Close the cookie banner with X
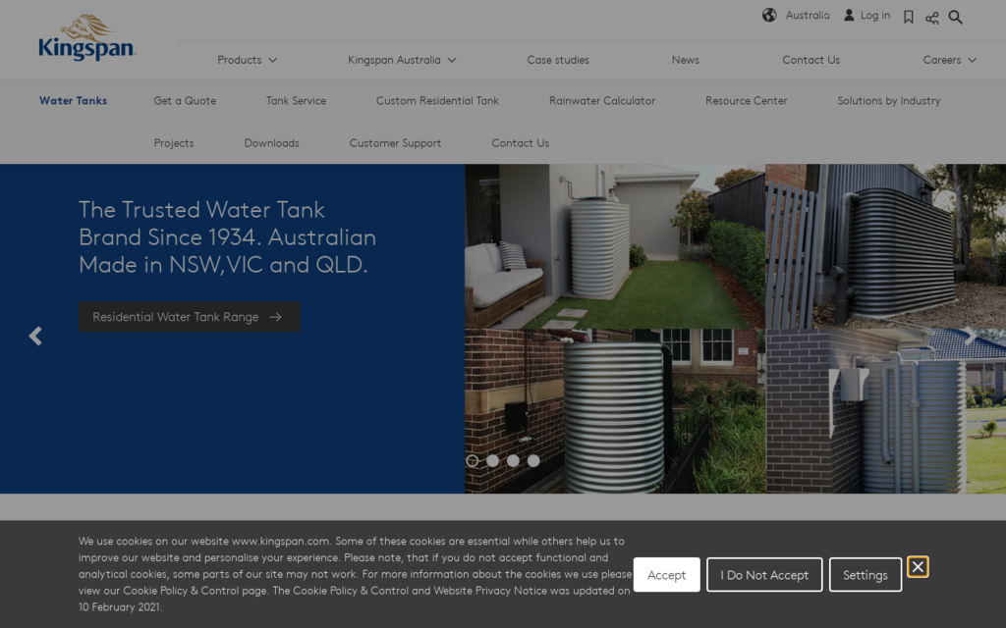This screenshot has height=628, width=1006. pos(918,567)
